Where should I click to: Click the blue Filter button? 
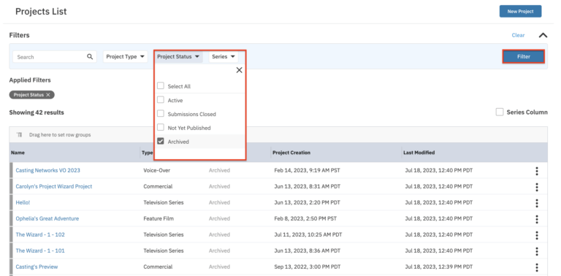coord(524,56)
